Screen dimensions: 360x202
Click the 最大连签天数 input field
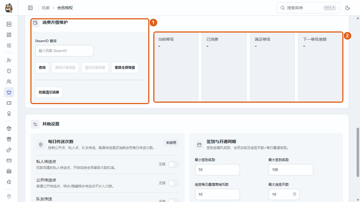tap(284, 194)
